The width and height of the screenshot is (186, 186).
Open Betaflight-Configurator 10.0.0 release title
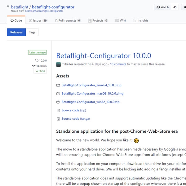point(104,55)
